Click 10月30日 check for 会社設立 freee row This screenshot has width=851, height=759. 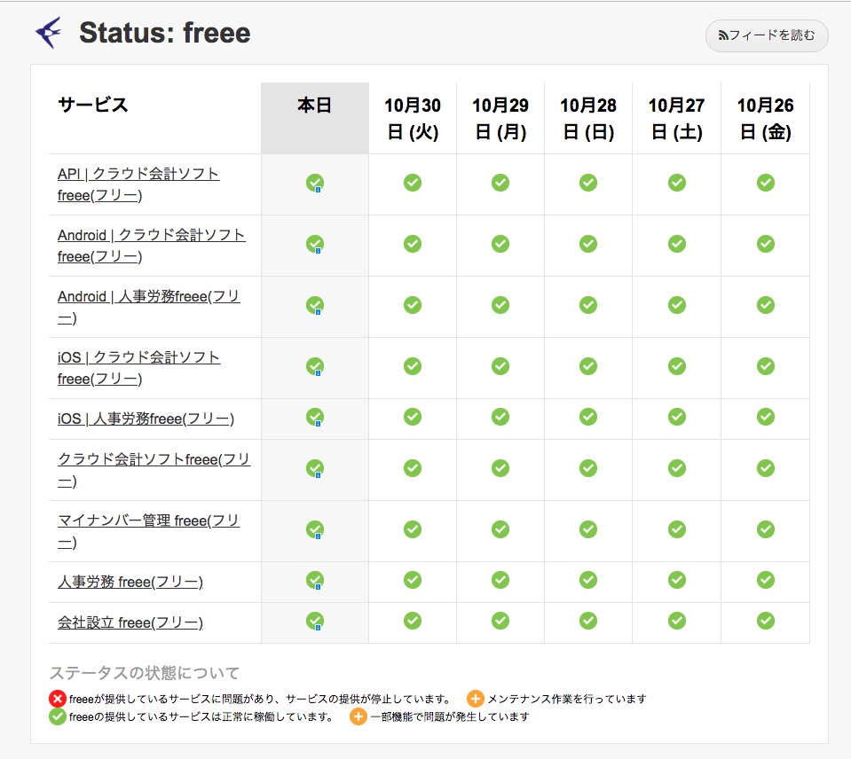[x=413, y=621]
